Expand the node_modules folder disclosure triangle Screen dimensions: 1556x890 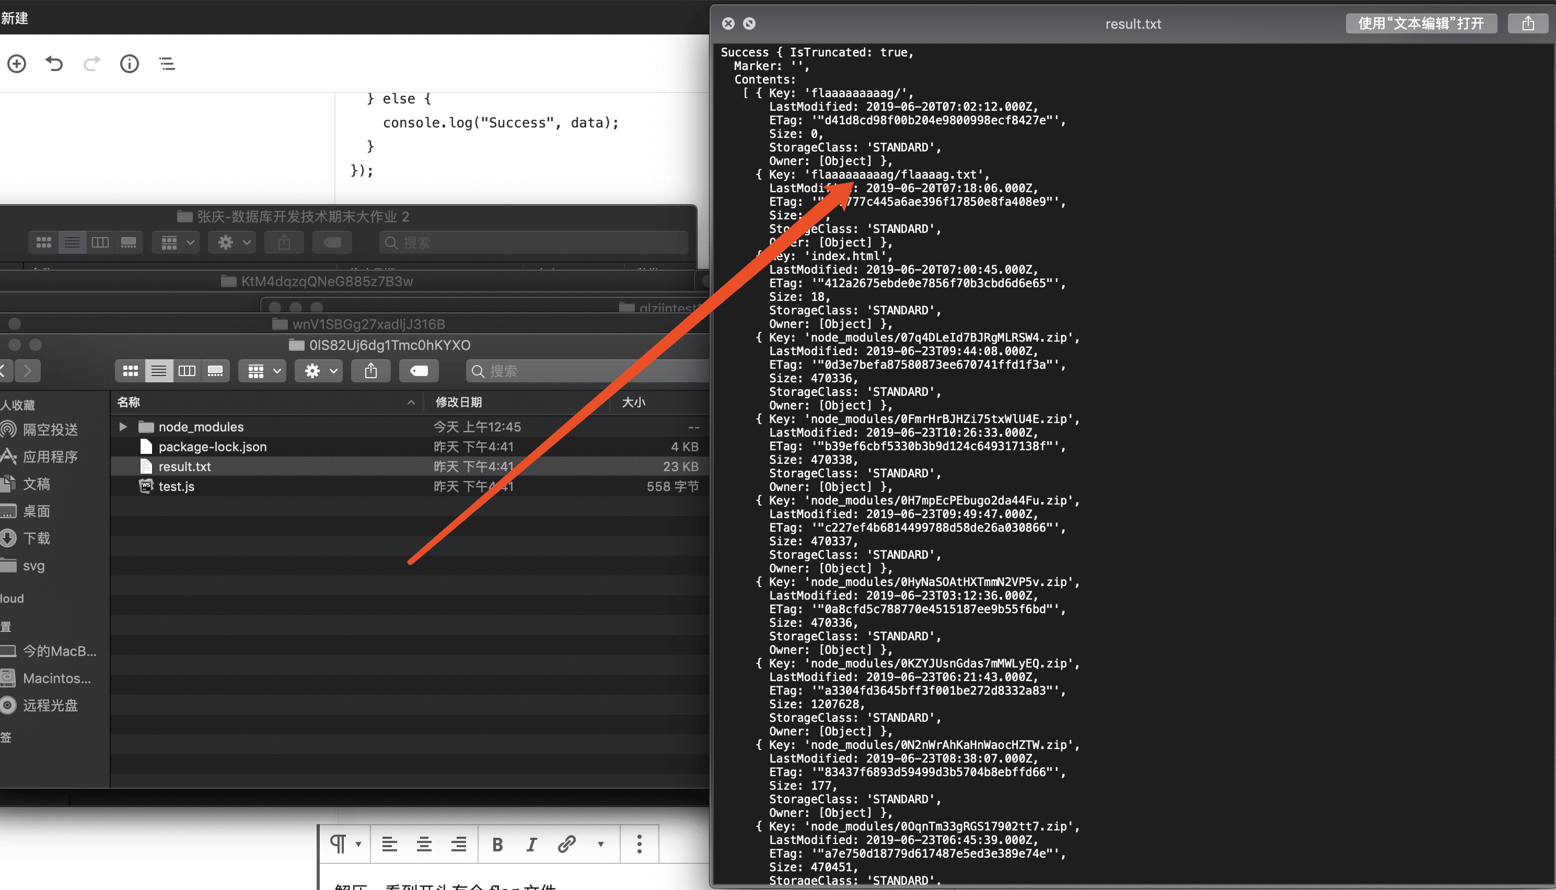point(123,427)
